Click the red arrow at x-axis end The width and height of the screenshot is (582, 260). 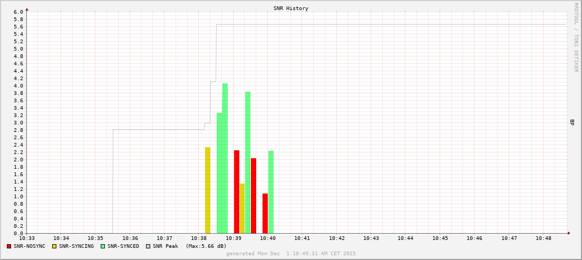click(x=568, y=233)
